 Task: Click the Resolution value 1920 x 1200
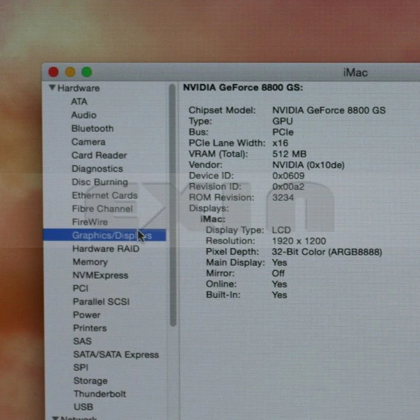click(x=299, y=241)
